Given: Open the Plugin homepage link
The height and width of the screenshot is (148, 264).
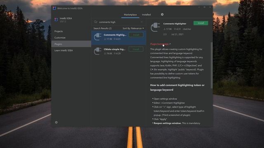Looking at the screenshot, I should click(x=159, y=44).
